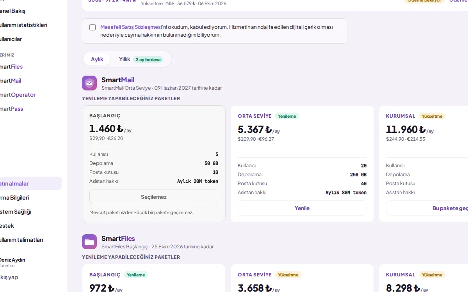Click Yenileme badge on SmartFiles Başlangıç
This screenshot has height=292, width=468.
click(x=136, y=275)
